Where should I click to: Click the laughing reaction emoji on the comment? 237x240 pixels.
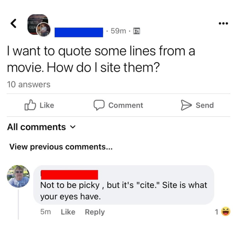pos(225,212)
